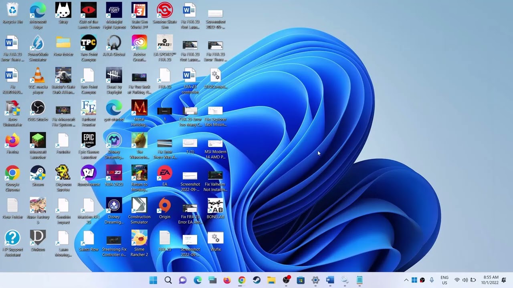This screenshot has height=288, width=513.
Task: Select the Adobe Creative Cloud shortcut
Action: click(x=139, y=48)
